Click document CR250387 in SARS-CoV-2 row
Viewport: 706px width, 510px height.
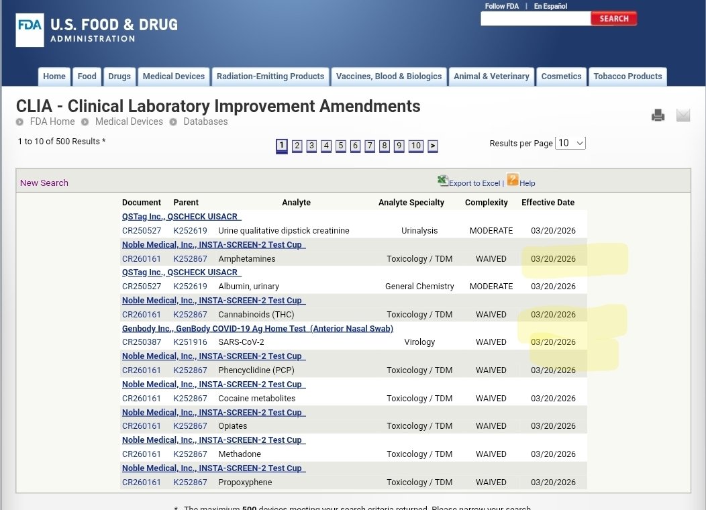coord(142,342)
